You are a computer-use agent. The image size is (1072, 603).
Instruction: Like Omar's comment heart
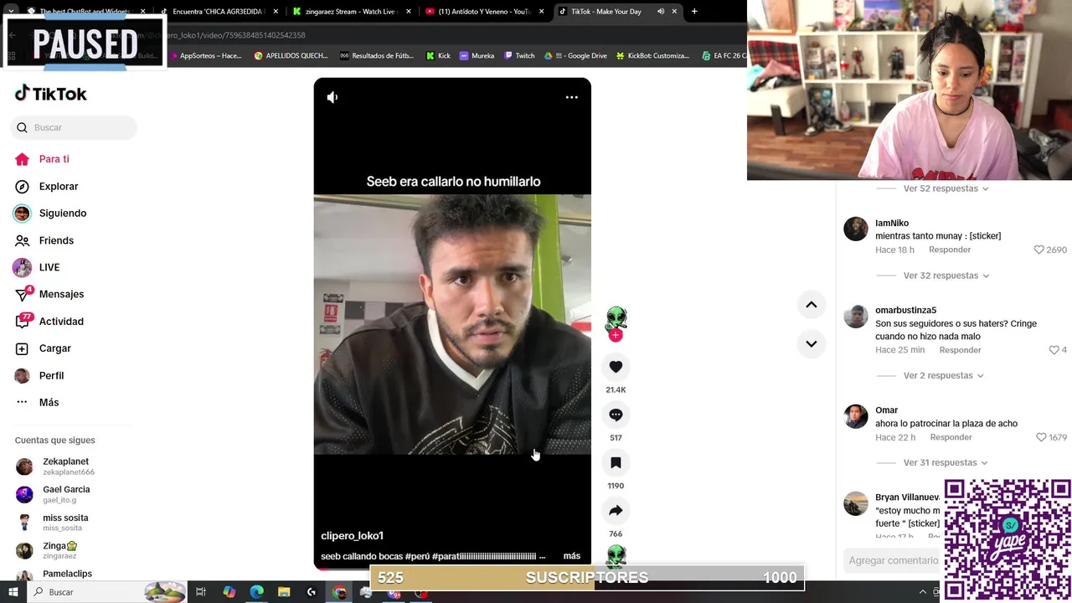1041,437
